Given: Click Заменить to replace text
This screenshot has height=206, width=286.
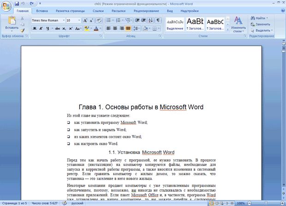Looking at the screenshot, I should pyautogui.click(x=261, y=24).
